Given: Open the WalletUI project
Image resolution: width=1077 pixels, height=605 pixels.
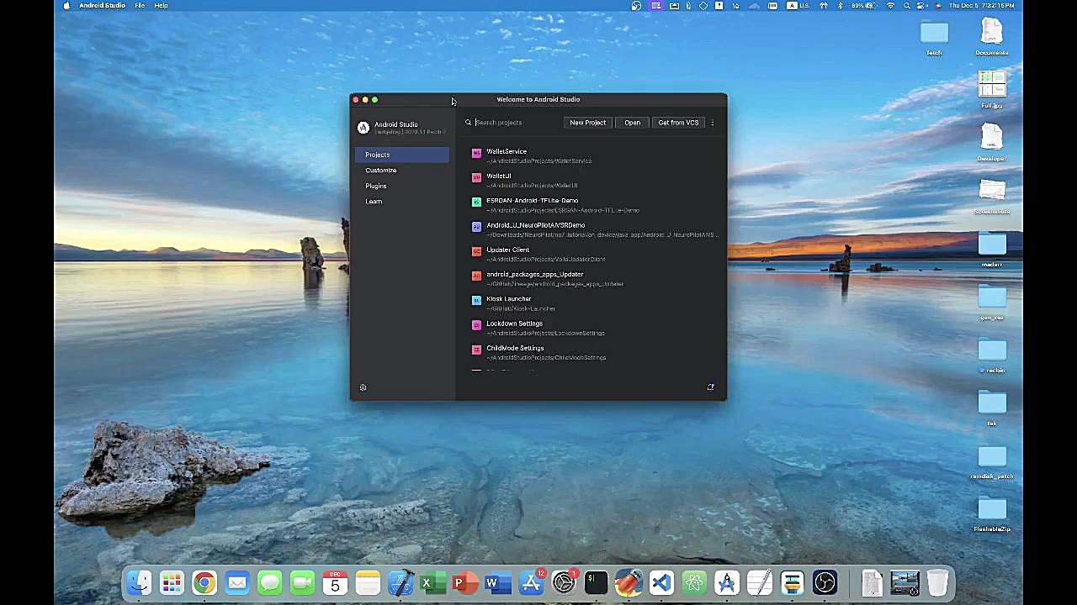Looking at the screenshot, I should 593,181.
